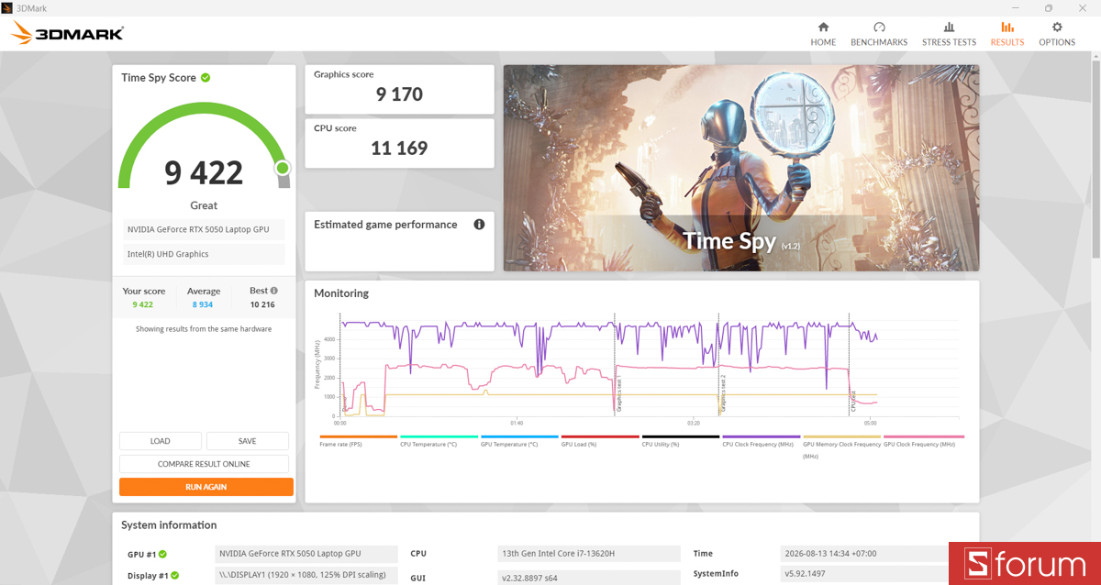1101x585 pixels.
Task: Click the Graphics test 1 marker in chart
Action: coord(619,392)
